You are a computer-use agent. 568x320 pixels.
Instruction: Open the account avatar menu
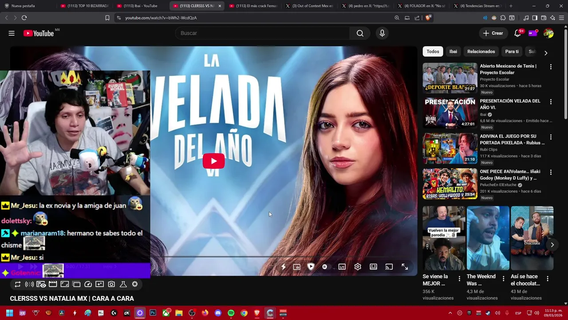(548, 33)
